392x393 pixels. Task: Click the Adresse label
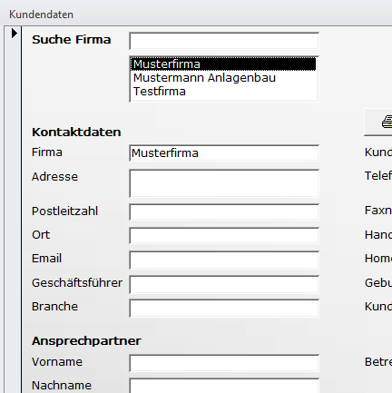[54, 177]
